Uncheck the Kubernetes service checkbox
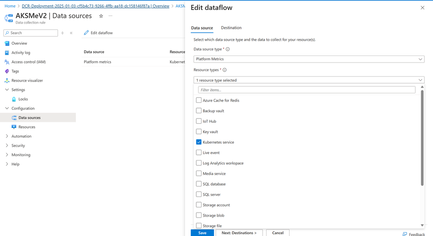 point(199,142)
